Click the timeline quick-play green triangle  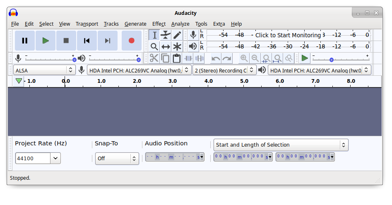coord(19,81)
